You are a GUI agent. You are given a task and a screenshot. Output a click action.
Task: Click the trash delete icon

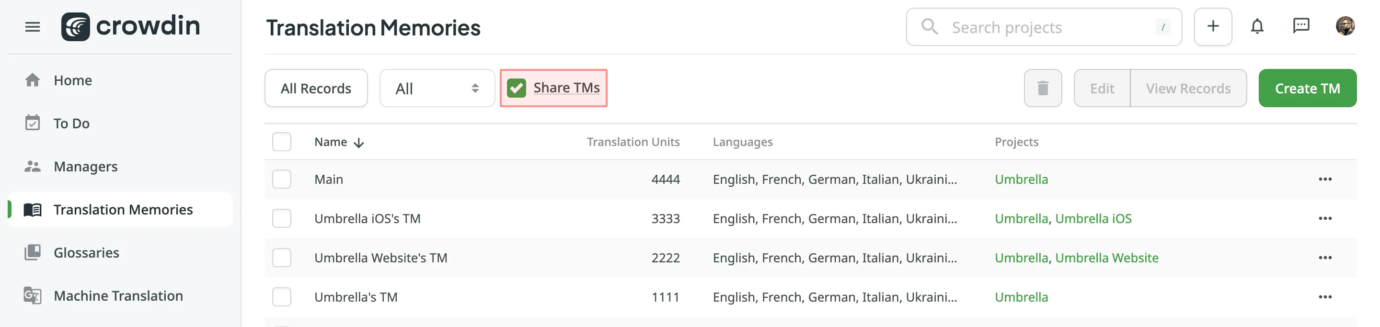pos(1042,88)
